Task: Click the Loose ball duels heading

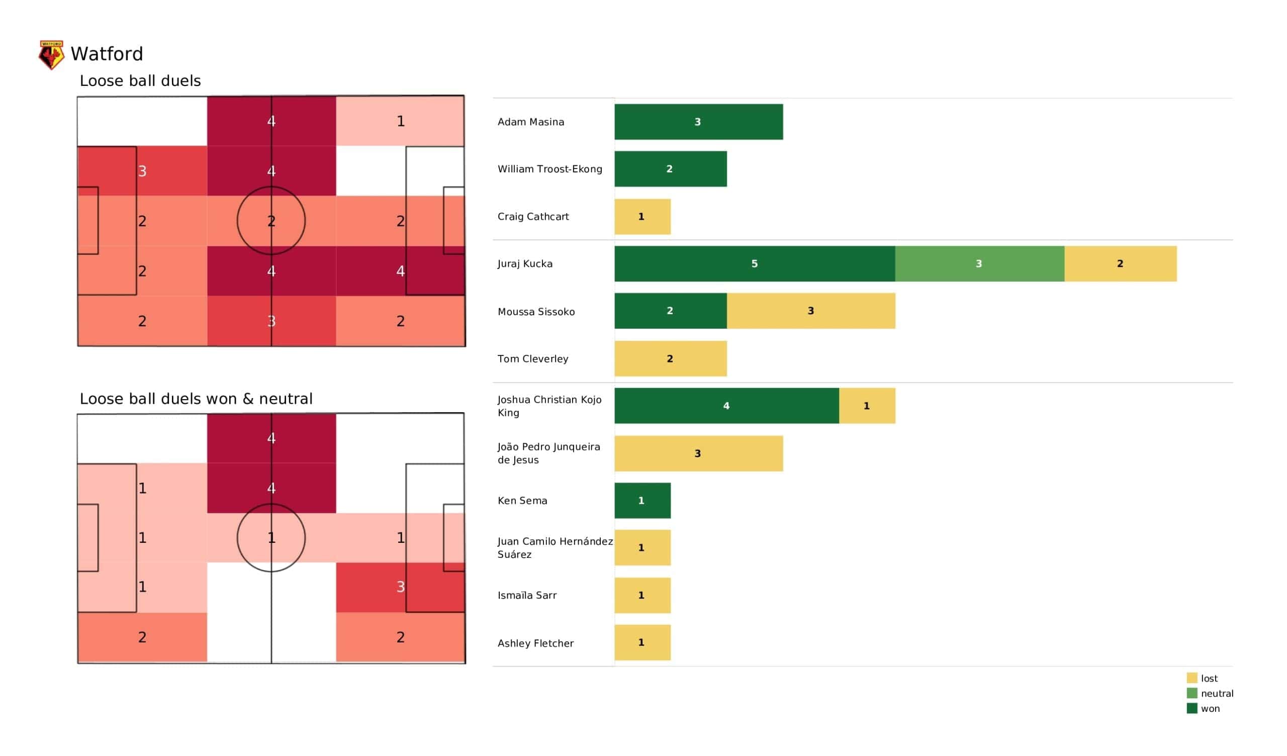Action: coord(140,81)
